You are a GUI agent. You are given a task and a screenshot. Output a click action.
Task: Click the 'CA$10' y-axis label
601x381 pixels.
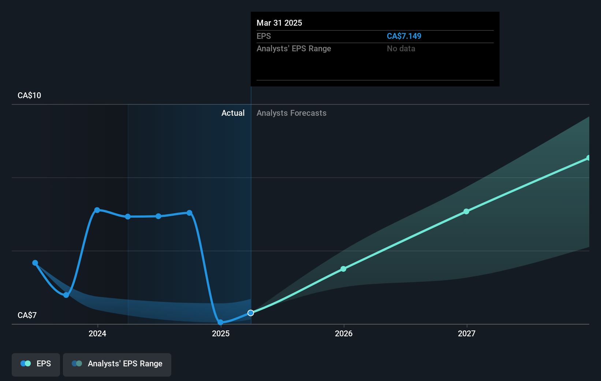29,95
